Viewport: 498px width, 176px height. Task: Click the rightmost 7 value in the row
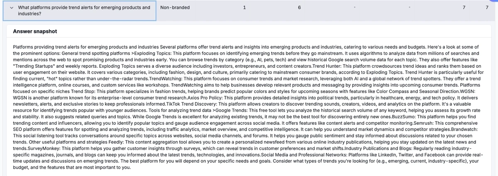(x=487, y=7)
